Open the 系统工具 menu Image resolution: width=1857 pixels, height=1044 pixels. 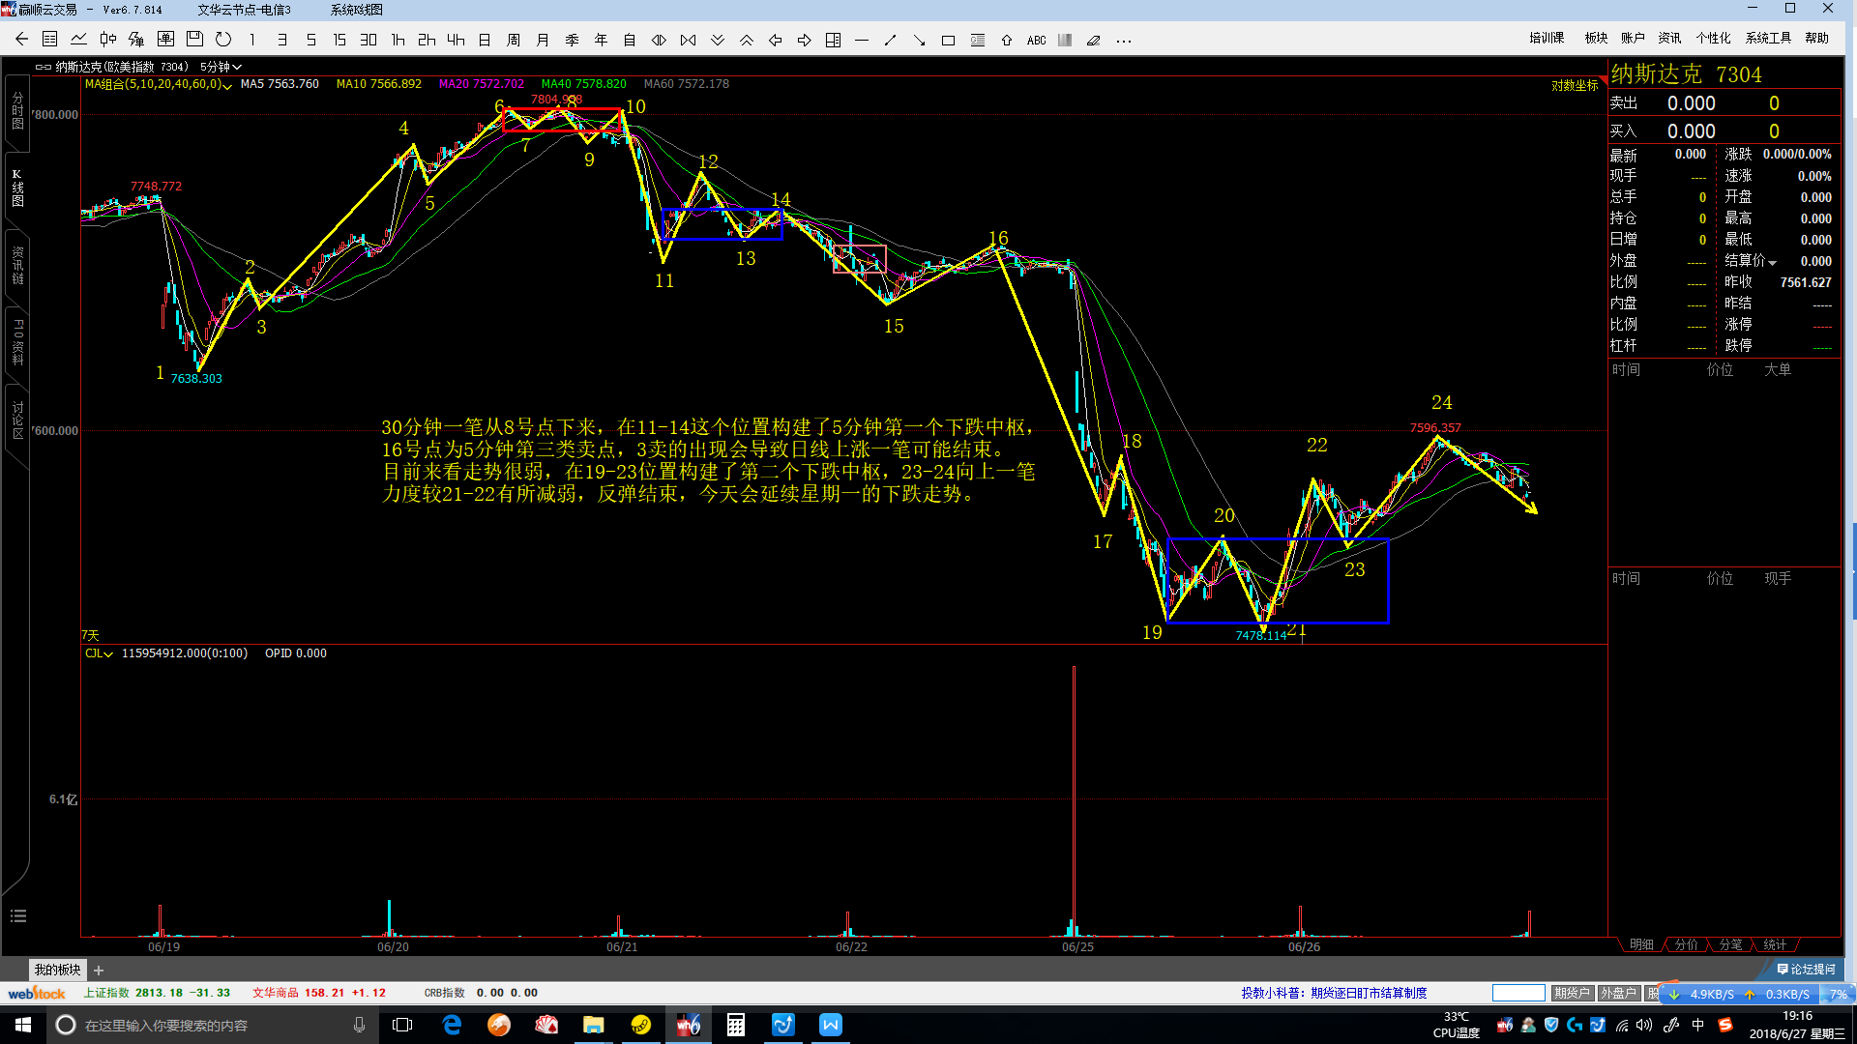coord(1768,38)
